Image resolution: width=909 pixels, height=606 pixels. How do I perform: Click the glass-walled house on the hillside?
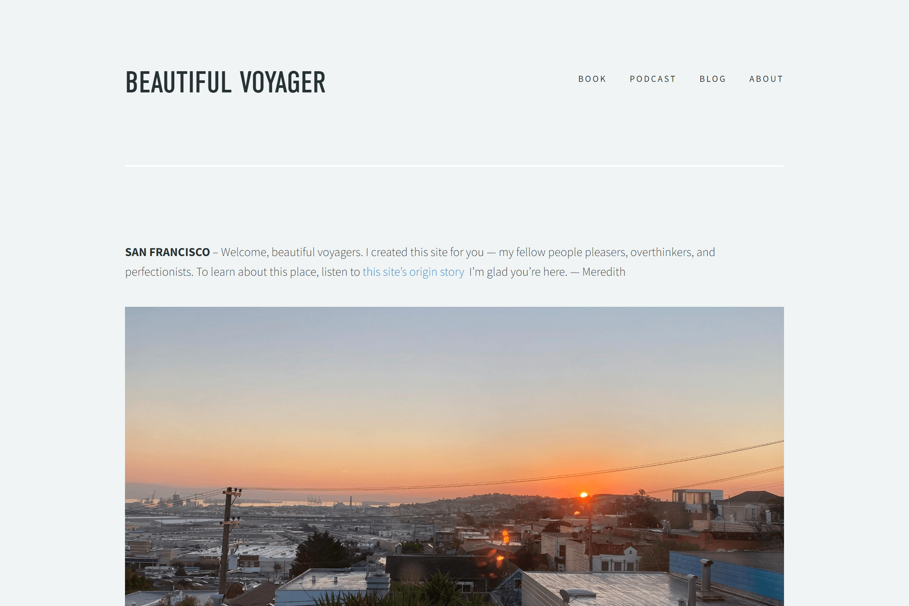click(697, 497)
